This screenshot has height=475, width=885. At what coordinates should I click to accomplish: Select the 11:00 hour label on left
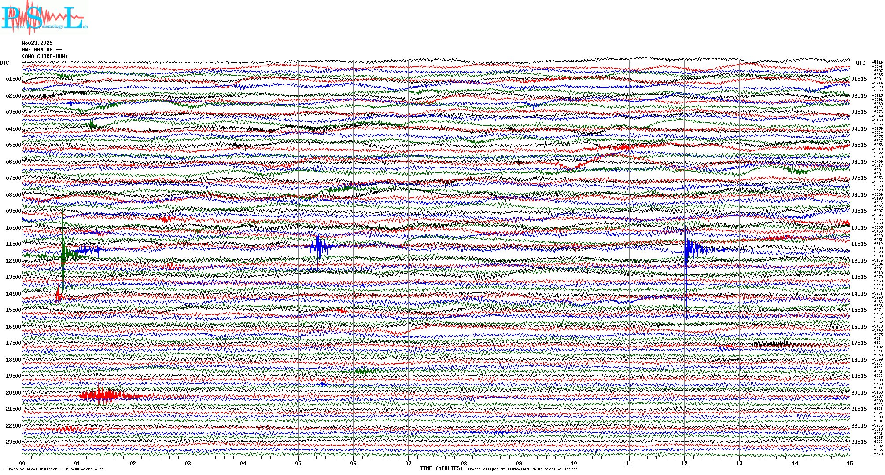13,244
